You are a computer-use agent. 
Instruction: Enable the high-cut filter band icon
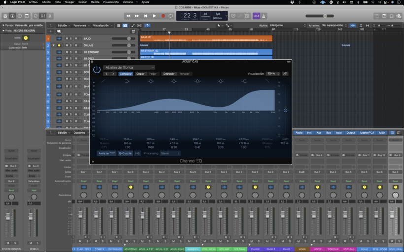(x=267, y=81)
